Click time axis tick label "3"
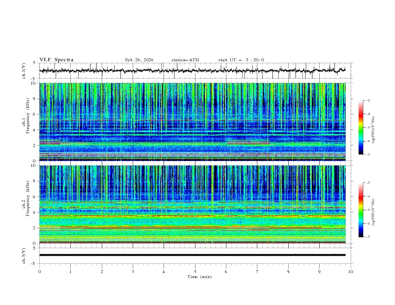This screenshot has width=395, height=305. coord(133,272)
